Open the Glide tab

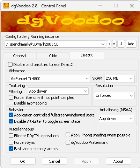click(53, 56)
